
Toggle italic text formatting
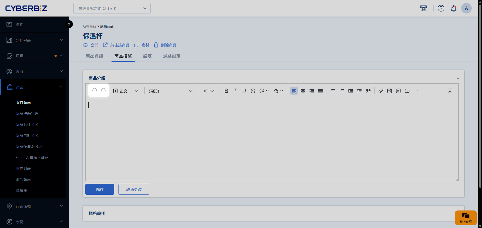coord(235,91)
